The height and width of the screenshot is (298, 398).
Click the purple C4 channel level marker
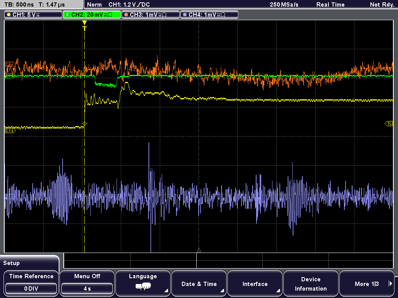click(x=10, y=196)
